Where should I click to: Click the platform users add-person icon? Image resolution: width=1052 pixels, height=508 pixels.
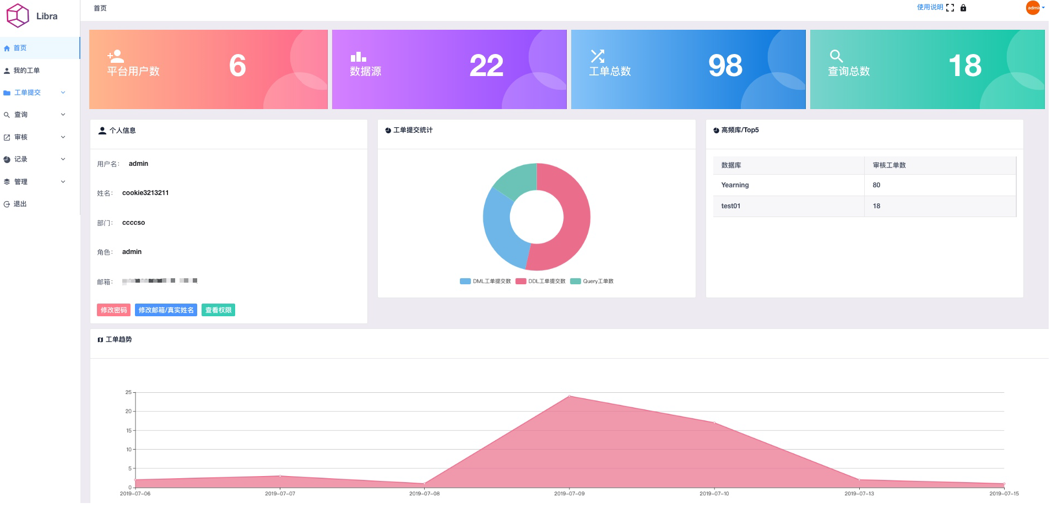[116, 56]
